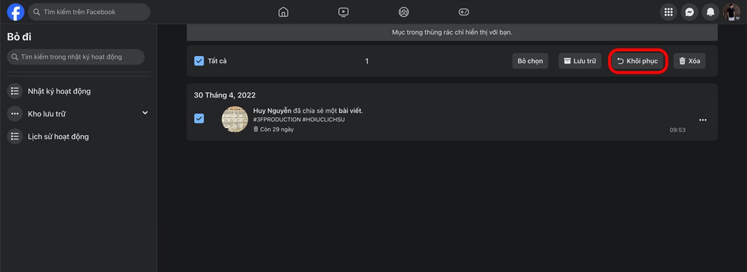Uncheck the Huy Nguyễn post checkbox
This screenshot has height=272, width=747.
[199, 119]
